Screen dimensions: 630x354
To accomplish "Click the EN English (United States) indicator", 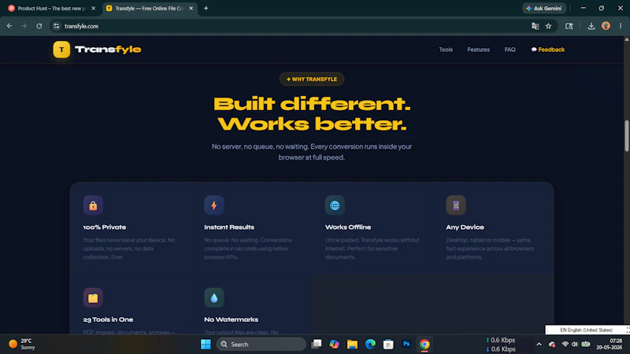I will point(586,330).
